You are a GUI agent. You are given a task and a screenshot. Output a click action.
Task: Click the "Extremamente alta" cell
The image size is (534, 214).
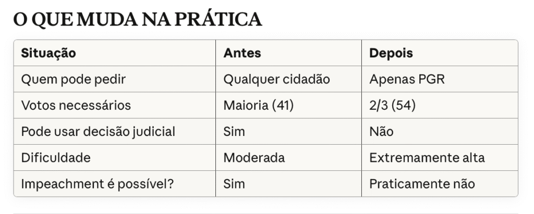pyautogui.click(x=427, y=158)
